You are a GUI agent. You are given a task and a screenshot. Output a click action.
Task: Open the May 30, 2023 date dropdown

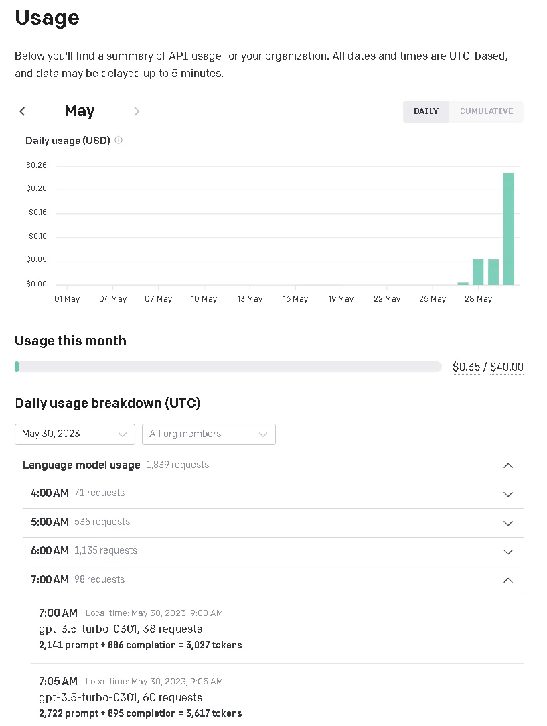pyautogui.click(x=75, y=434)
